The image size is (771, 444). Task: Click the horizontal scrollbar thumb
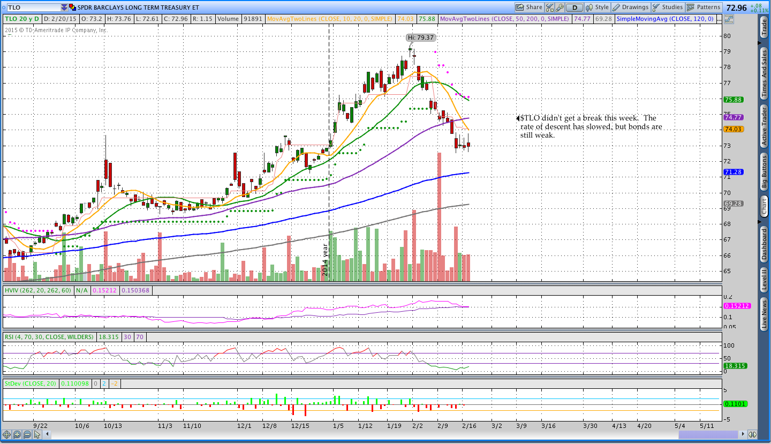click(708, 434)
